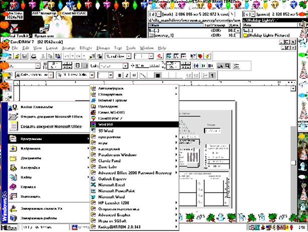The image size is (308, 232).
Task: Select the Pick arrow tool in toolbox
Action: coord(8,89)
